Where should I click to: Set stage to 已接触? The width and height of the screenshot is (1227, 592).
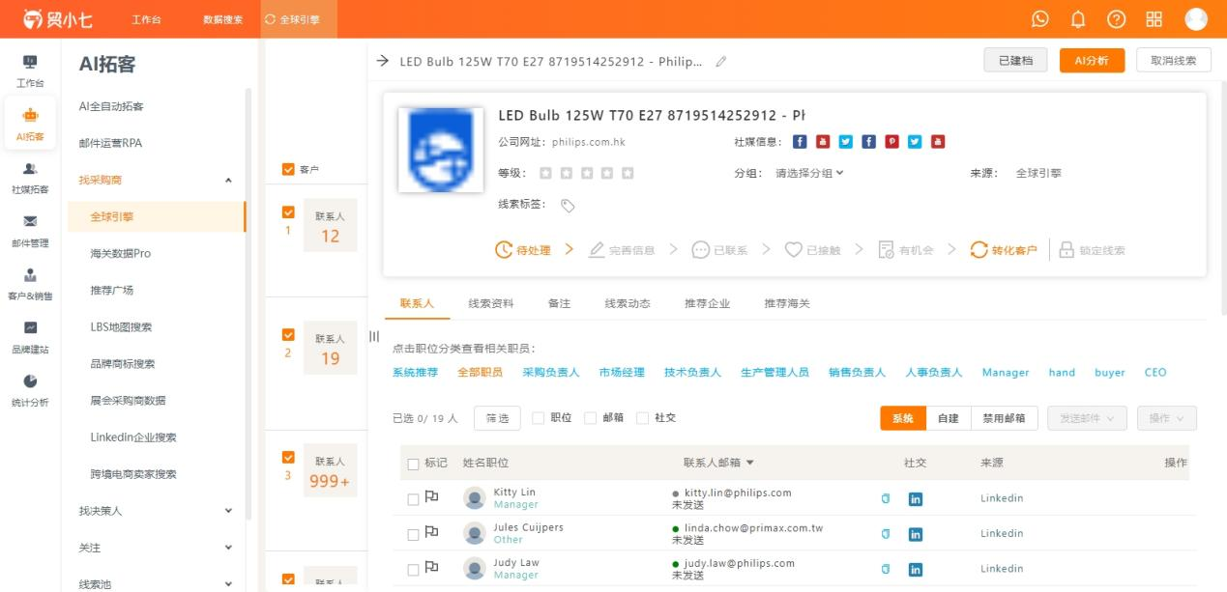pyautogui.click(x=812, y=250)
